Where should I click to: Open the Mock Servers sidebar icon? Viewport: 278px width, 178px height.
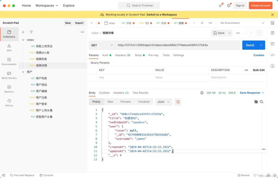pyautogui.click(x=9, y=75)
